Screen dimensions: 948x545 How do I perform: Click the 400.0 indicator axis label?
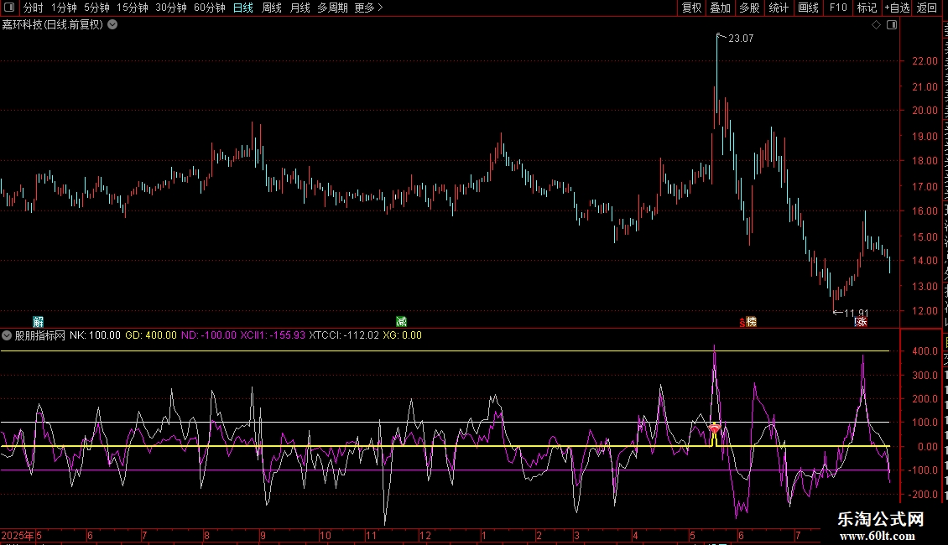(x=925, y=351)
